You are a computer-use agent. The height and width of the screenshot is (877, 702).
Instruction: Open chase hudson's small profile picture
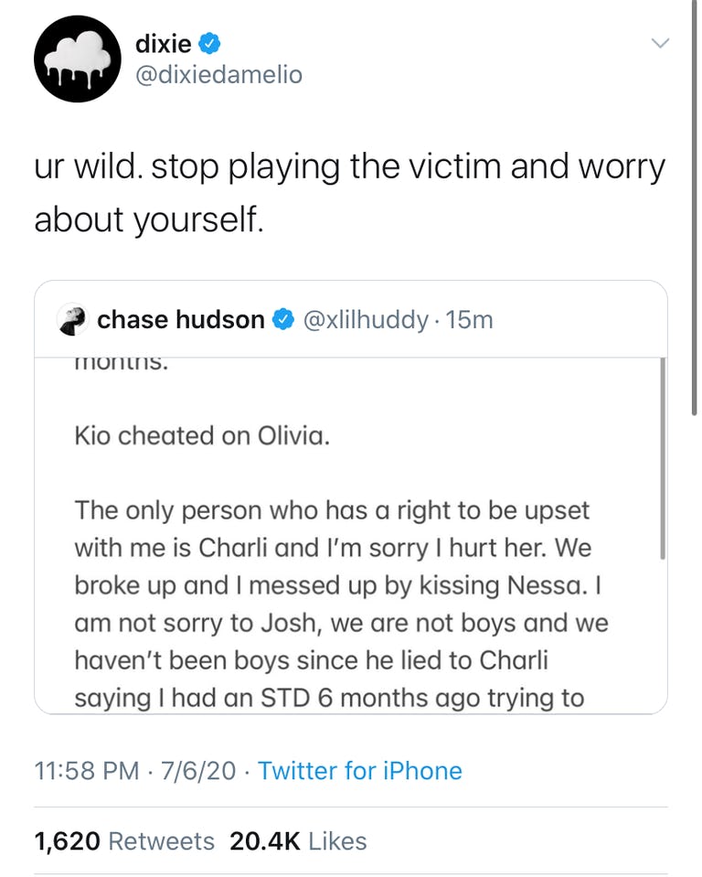tap(71, 319)
